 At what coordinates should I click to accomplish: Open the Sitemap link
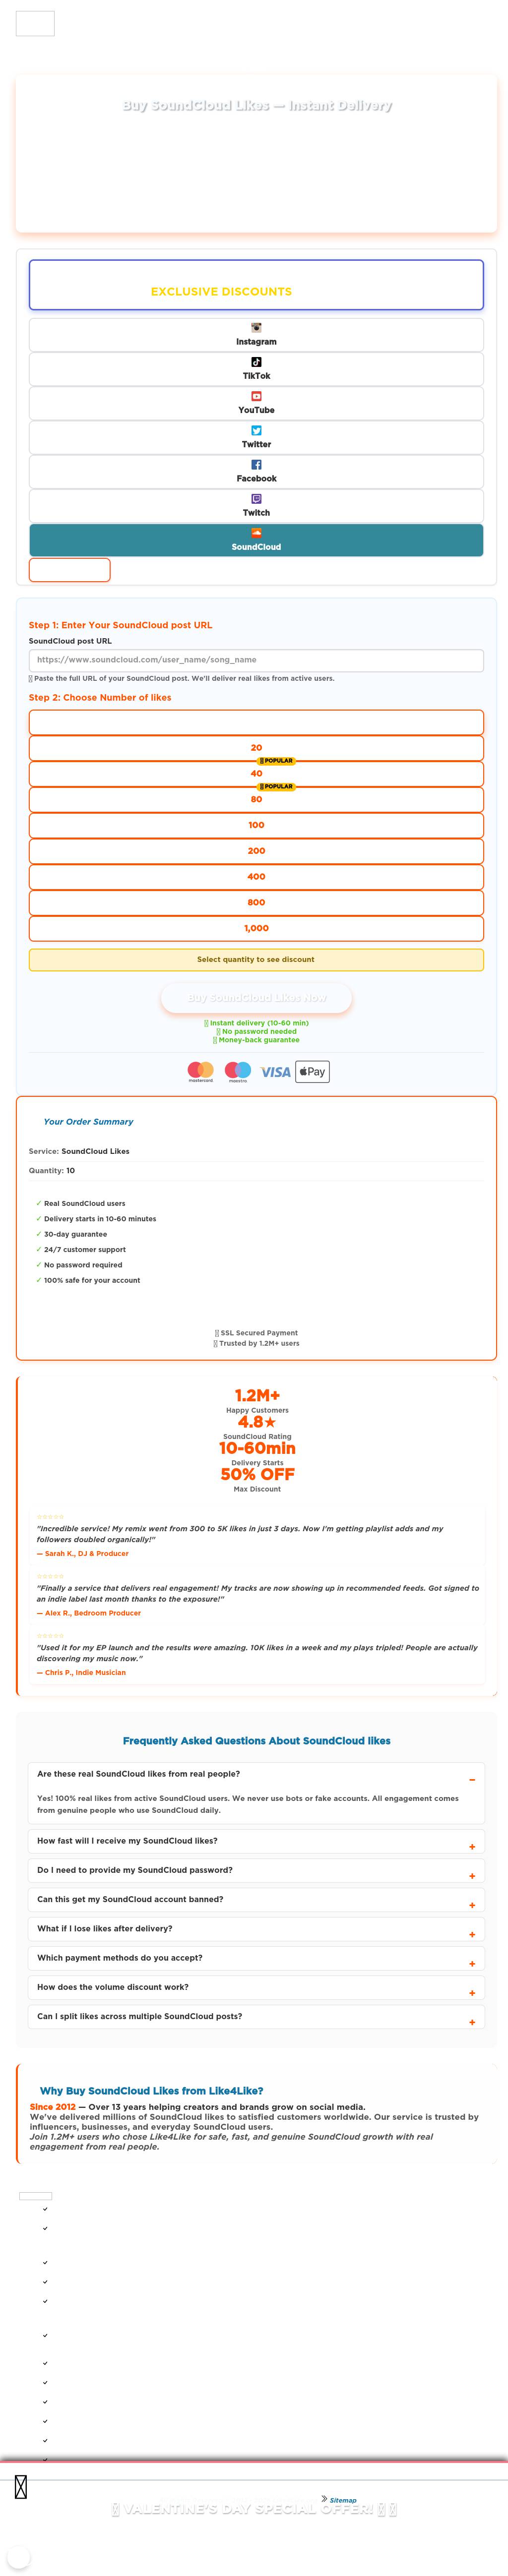click(342, 2500)
